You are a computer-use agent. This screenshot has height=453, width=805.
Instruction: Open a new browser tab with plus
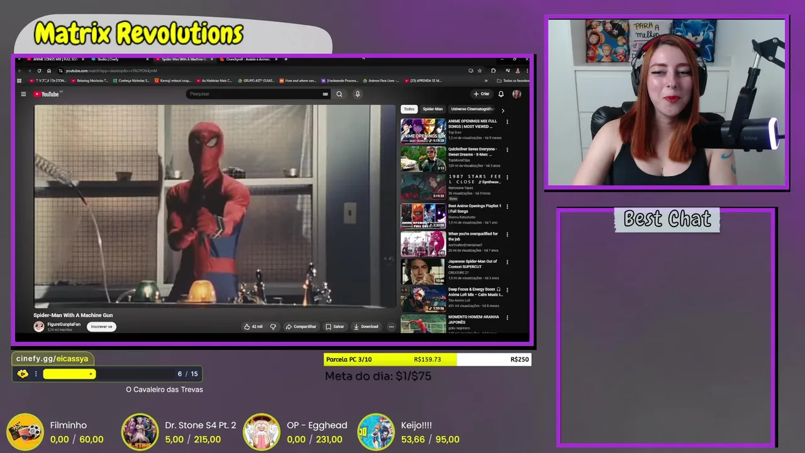(x=286, y=59)
